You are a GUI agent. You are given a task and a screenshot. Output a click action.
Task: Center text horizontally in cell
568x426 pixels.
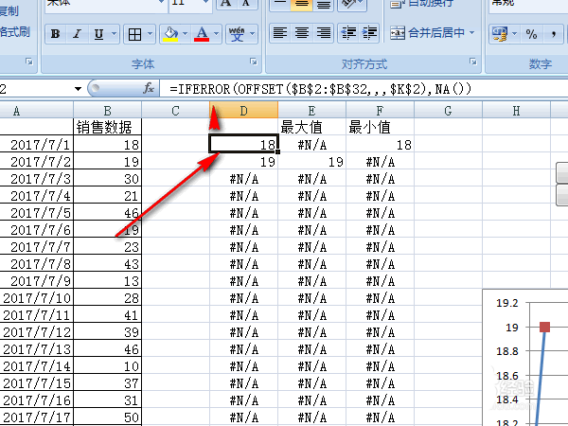pos(302,33)
